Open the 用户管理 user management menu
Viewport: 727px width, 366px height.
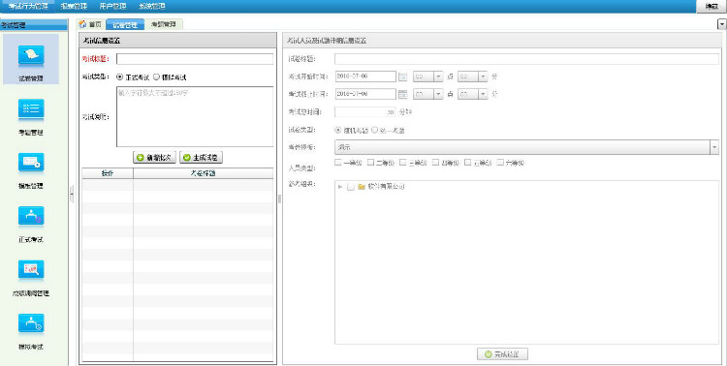pos(112,7)
